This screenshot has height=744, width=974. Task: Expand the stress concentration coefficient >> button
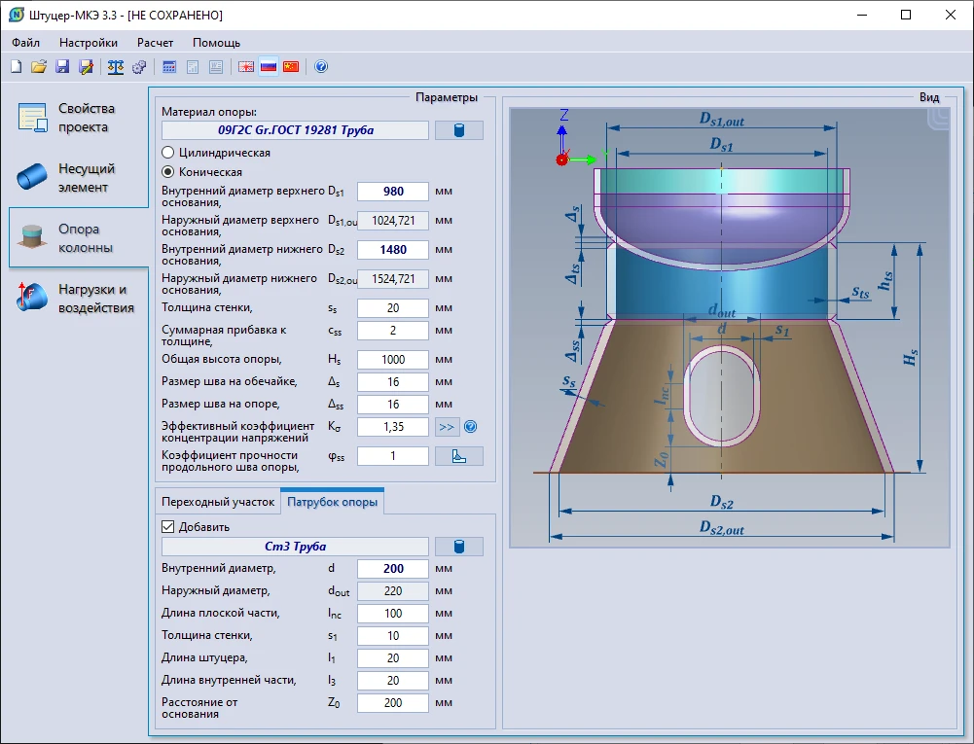446,427
